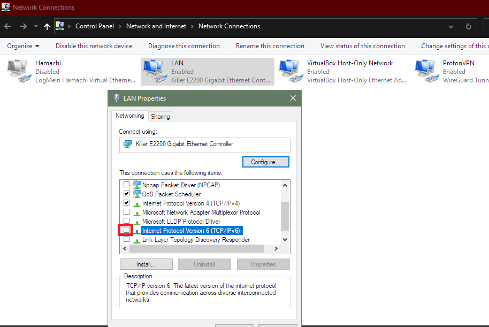Viewport: 489px width, 327px height.
Task: Click the TCP/IPv6 protocol item icon
Action: coord(137,232)
